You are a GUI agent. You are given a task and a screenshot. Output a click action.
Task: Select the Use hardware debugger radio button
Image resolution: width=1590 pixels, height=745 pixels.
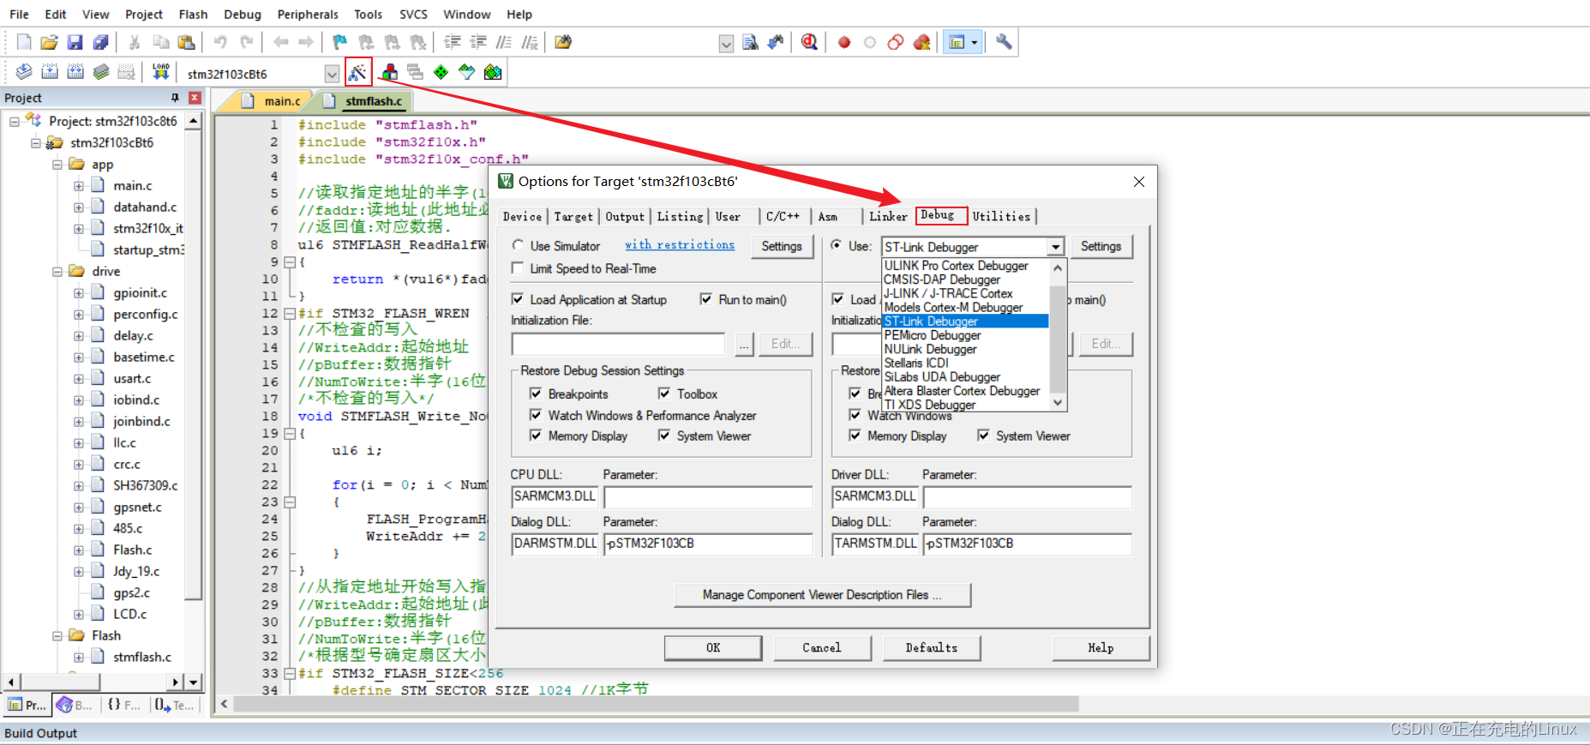coord(837,245)
